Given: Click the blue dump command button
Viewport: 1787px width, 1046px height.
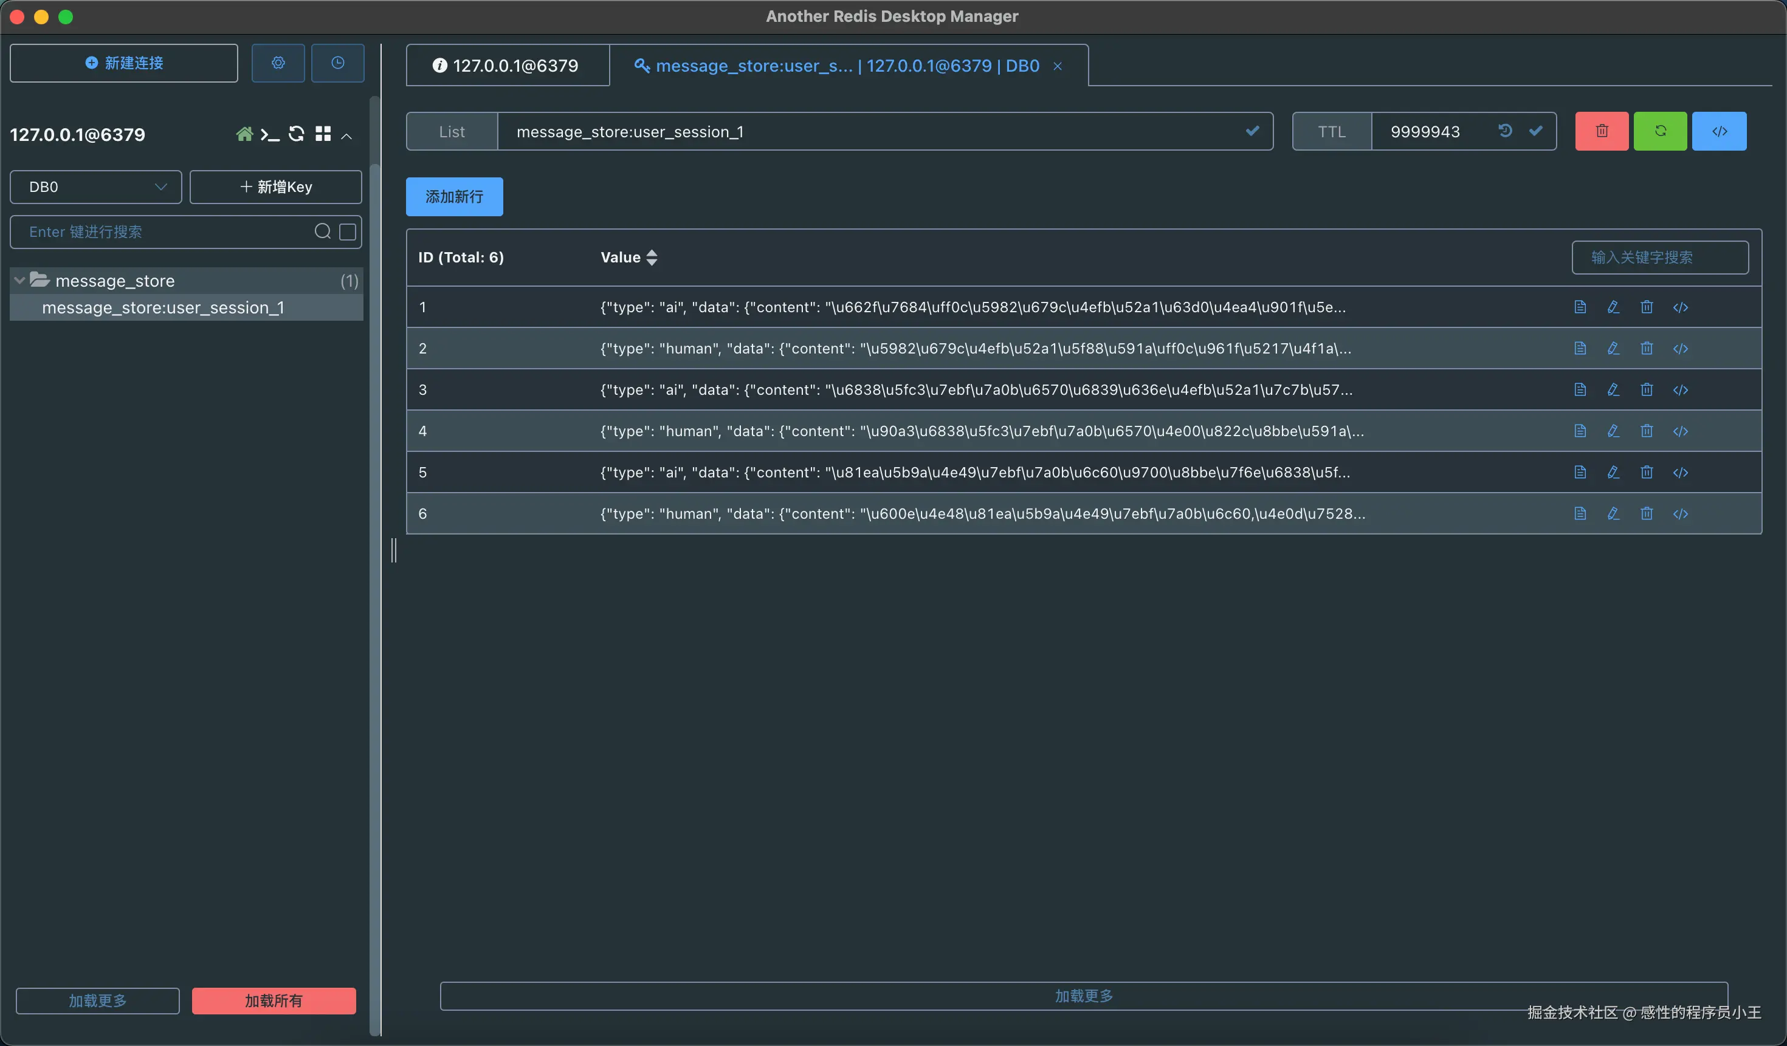Looking at the screenshot, I should tap(1719, 131).
